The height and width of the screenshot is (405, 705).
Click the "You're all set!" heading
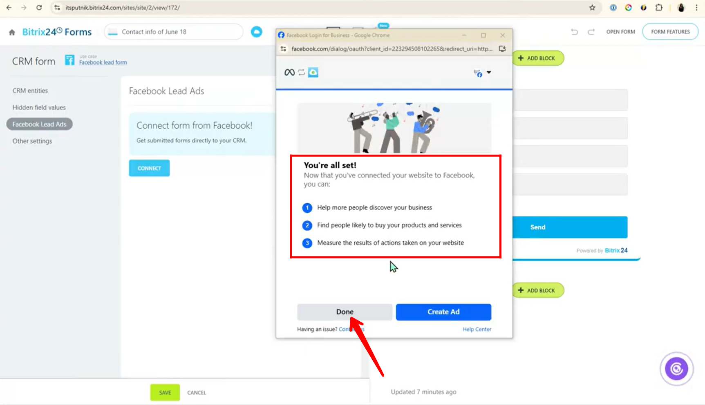[330, 165]
